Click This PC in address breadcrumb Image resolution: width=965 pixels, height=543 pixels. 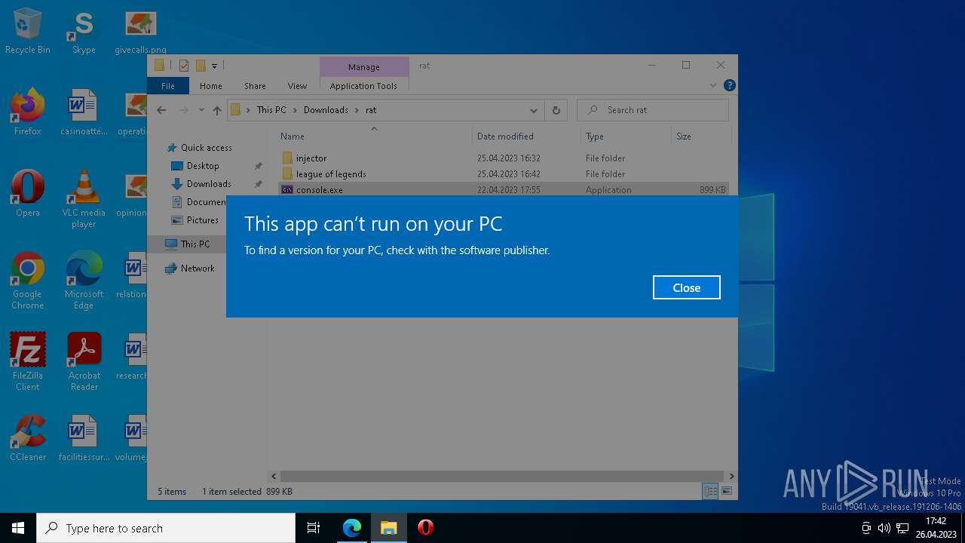(271, 110)
